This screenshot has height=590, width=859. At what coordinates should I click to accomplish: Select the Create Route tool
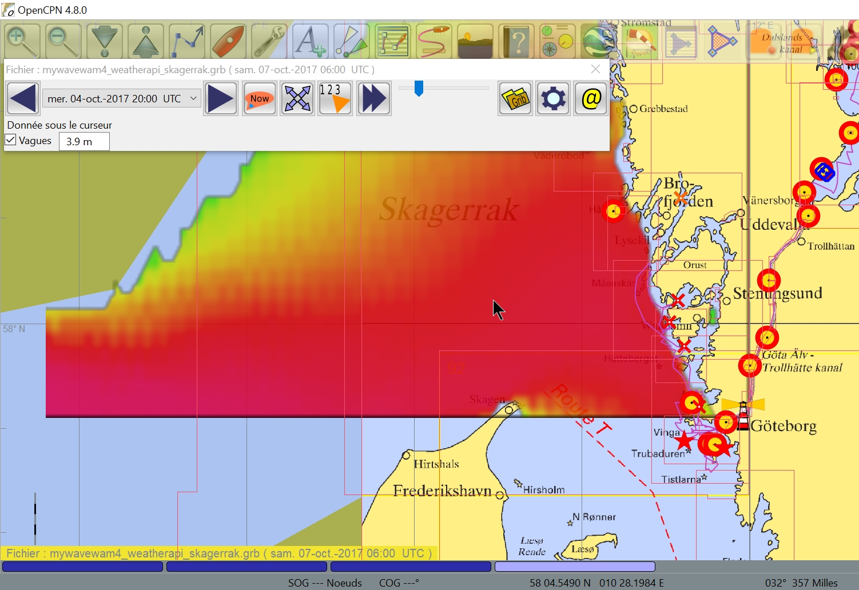(187, 41)
